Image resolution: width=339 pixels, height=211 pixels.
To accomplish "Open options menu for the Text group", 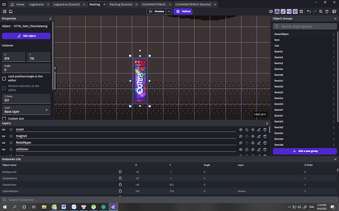I will (334, 46).
